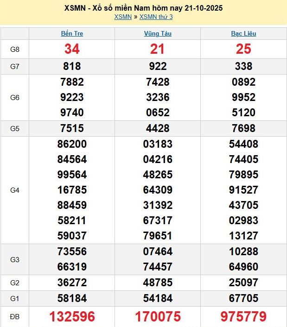The height and width of the screenshot is (327, 287).
Task: Select the G3 number 64960
Action: pyautogui.click(x=243, y=267)
